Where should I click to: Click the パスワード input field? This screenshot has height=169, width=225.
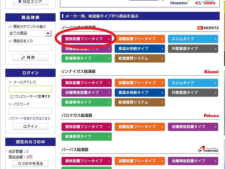[x=30, y=111]
